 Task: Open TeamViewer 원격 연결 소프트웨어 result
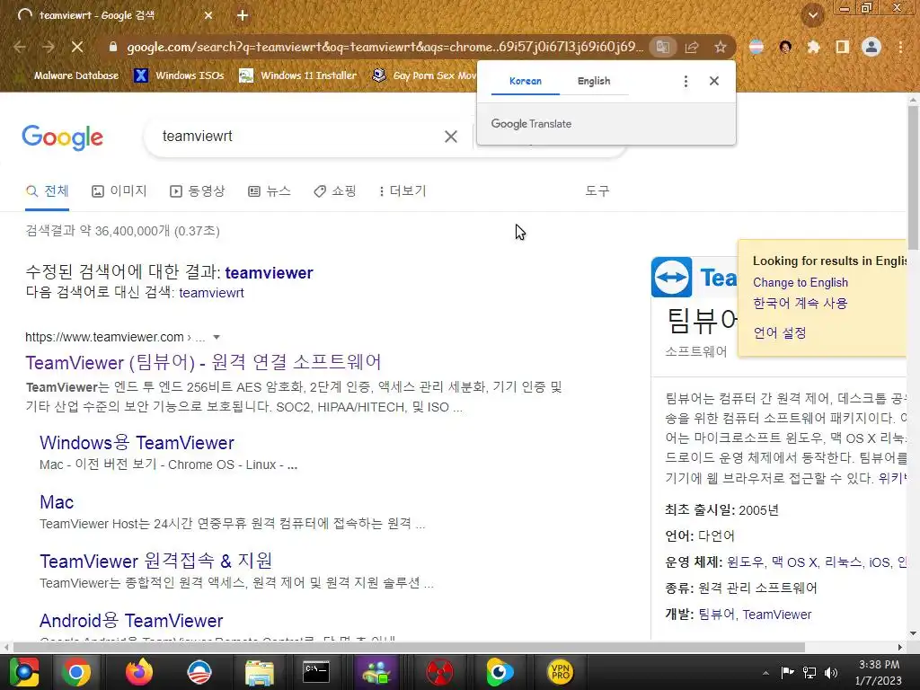[204, 362]
